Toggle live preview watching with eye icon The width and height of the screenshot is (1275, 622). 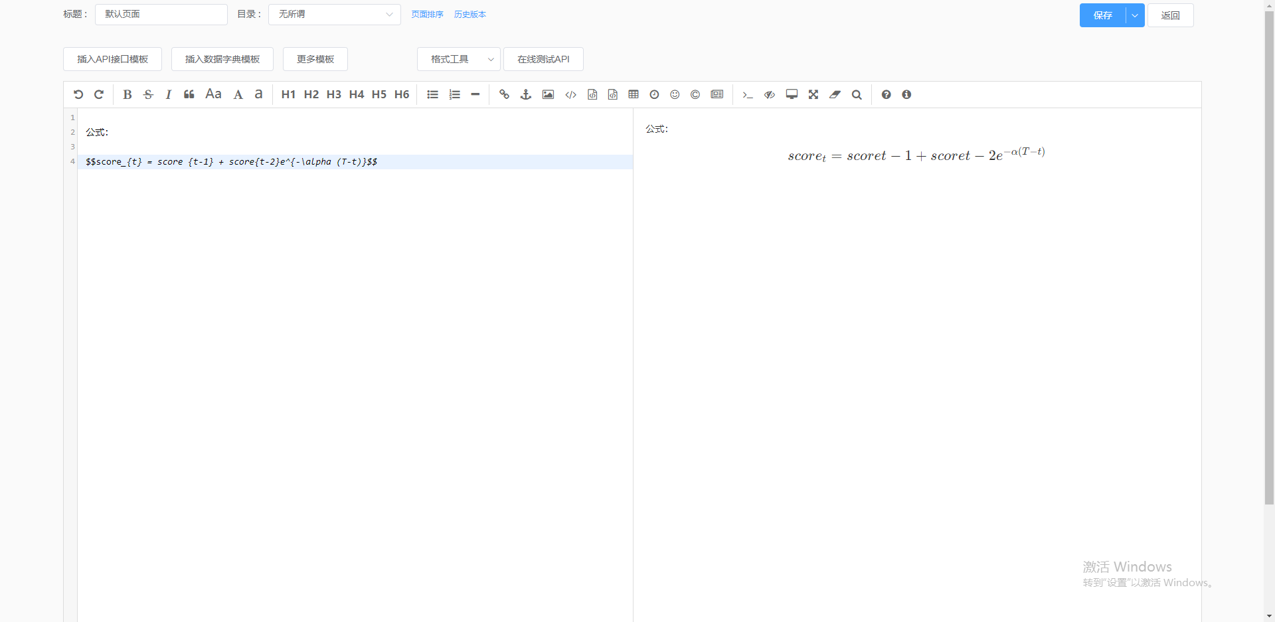coord(768,94)
